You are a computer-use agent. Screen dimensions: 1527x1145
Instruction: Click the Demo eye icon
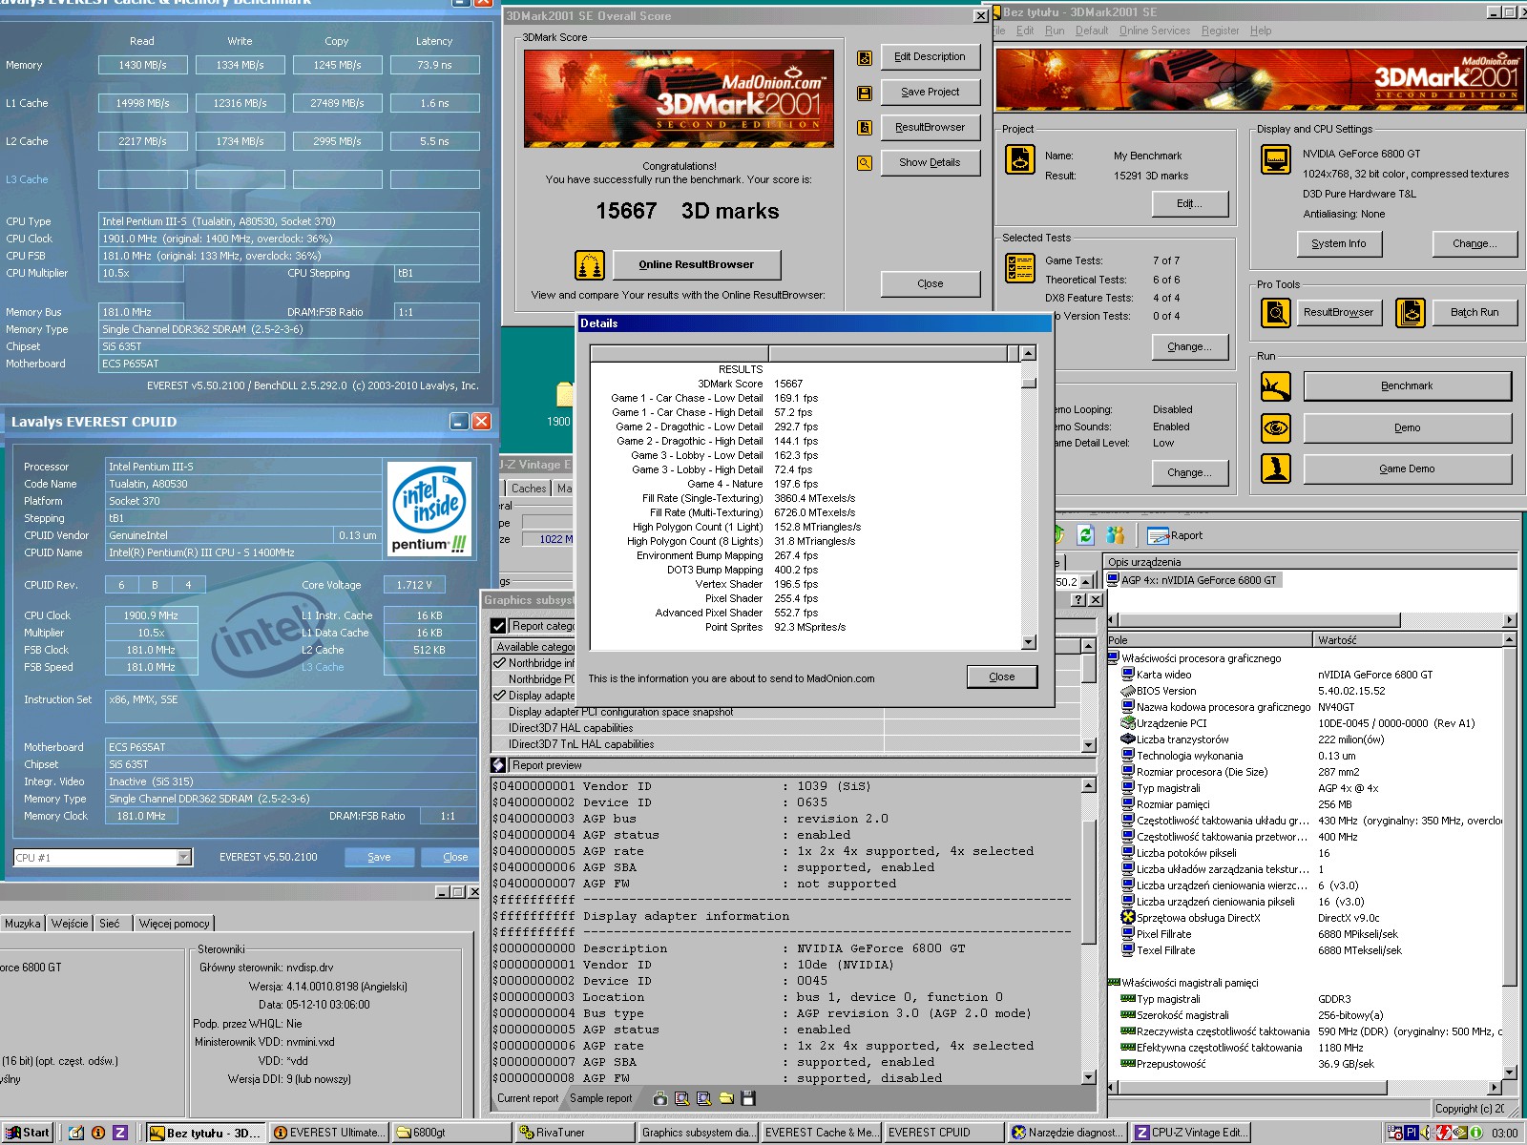coord(1276,428)
